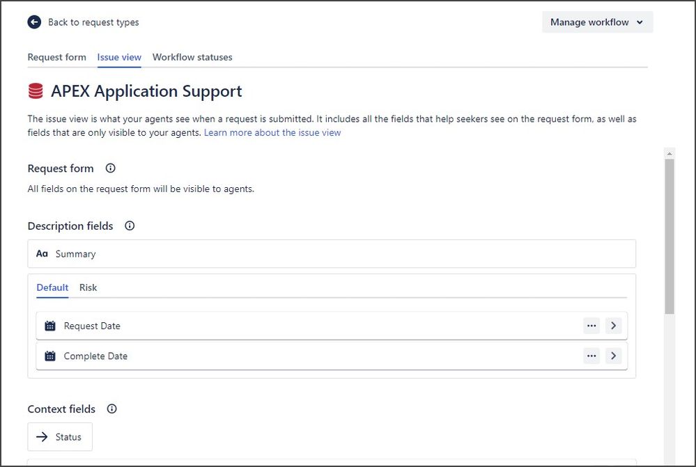Click the back arrow circle icon
Viewport: 696px width, 467px height.
(33, 22)
